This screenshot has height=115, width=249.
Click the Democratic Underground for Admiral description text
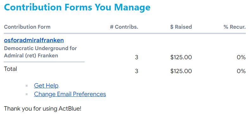[x=40, y=52]
